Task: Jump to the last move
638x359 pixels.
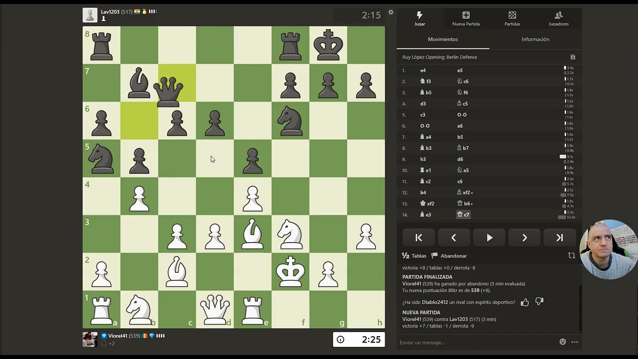Action: coord(559,238)
